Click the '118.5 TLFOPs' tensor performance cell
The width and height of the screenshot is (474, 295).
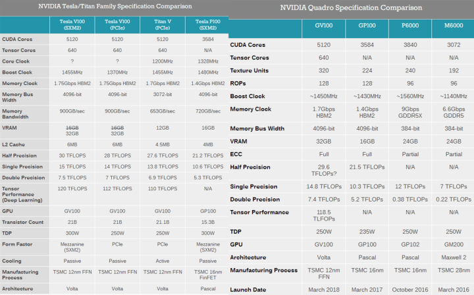point(324,215)
